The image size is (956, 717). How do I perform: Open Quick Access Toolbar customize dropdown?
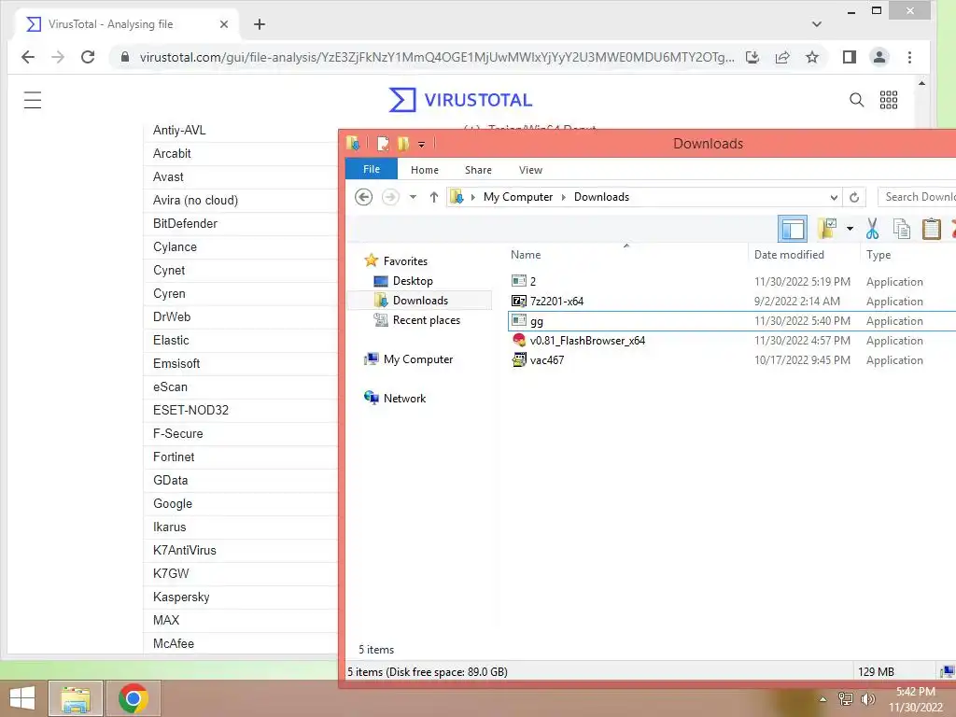click(x=421, y=145)
